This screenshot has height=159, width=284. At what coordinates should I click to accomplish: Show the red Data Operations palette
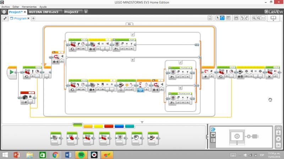coord(109,126)
